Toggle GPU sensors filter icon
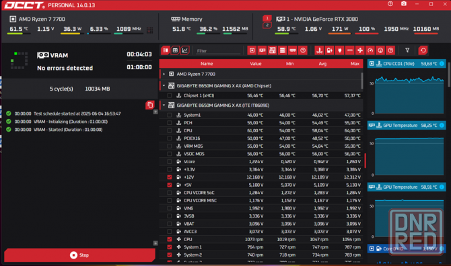This screenshot has height=266, width=451. click(x=262, y=50)
